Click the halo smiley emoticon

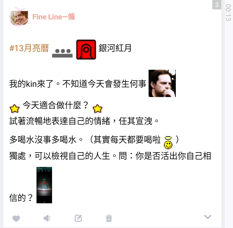[x=168, y=143]
